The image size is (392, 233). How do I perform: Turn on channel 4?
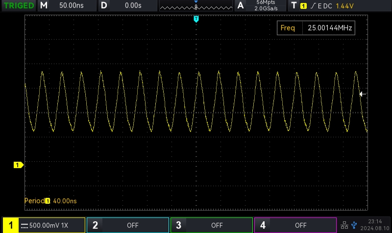295,225
